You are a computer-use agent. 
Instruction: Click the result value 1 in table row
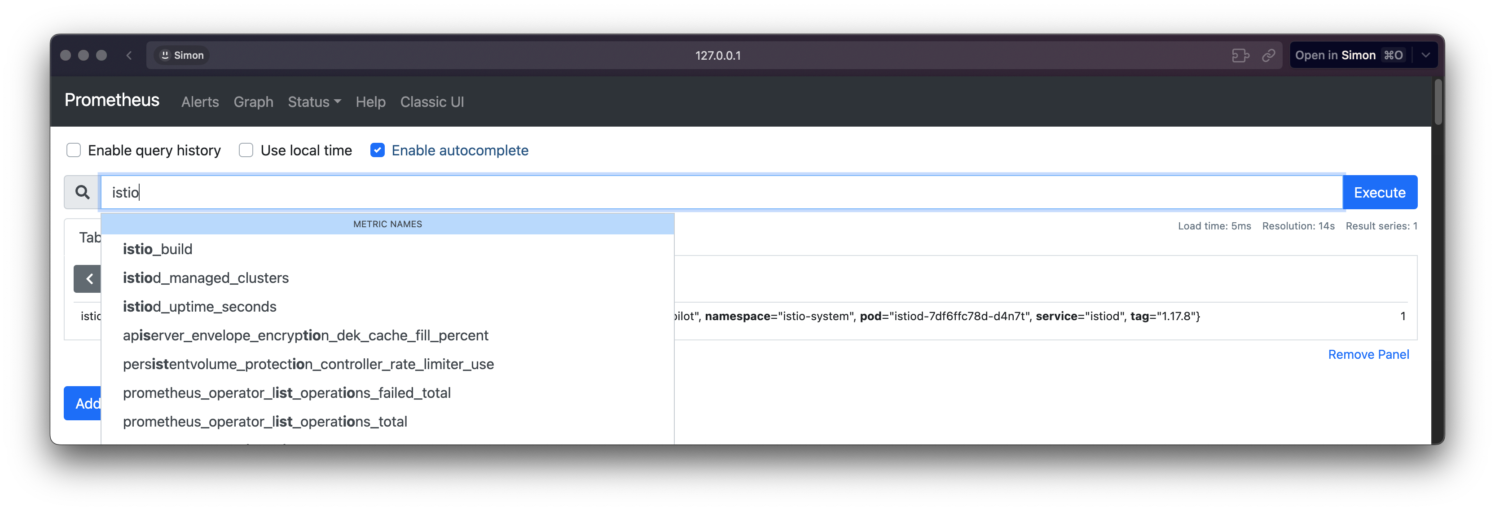tap(1403, 316)
